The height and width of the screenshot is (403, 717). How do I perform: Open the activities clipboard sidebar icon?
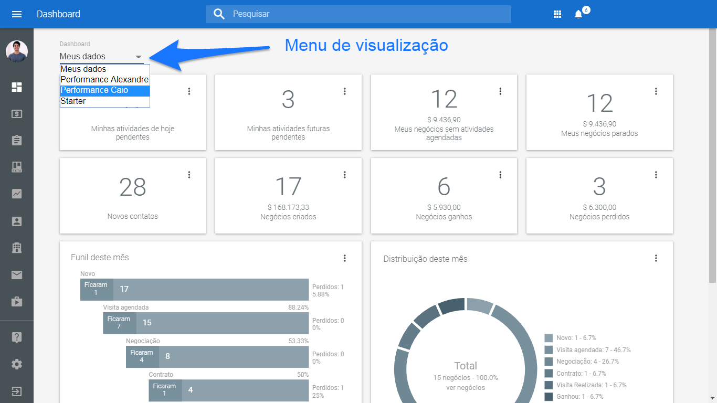pyautogui.click(x=17, y=141)
